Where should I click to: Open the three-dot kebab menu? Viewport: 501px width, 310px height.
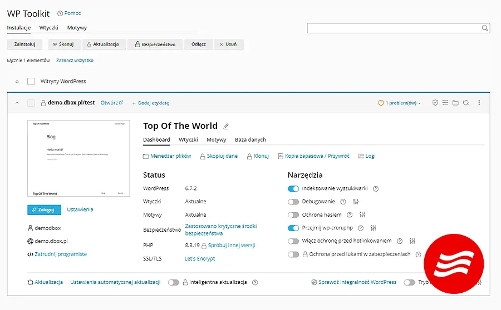479,103
